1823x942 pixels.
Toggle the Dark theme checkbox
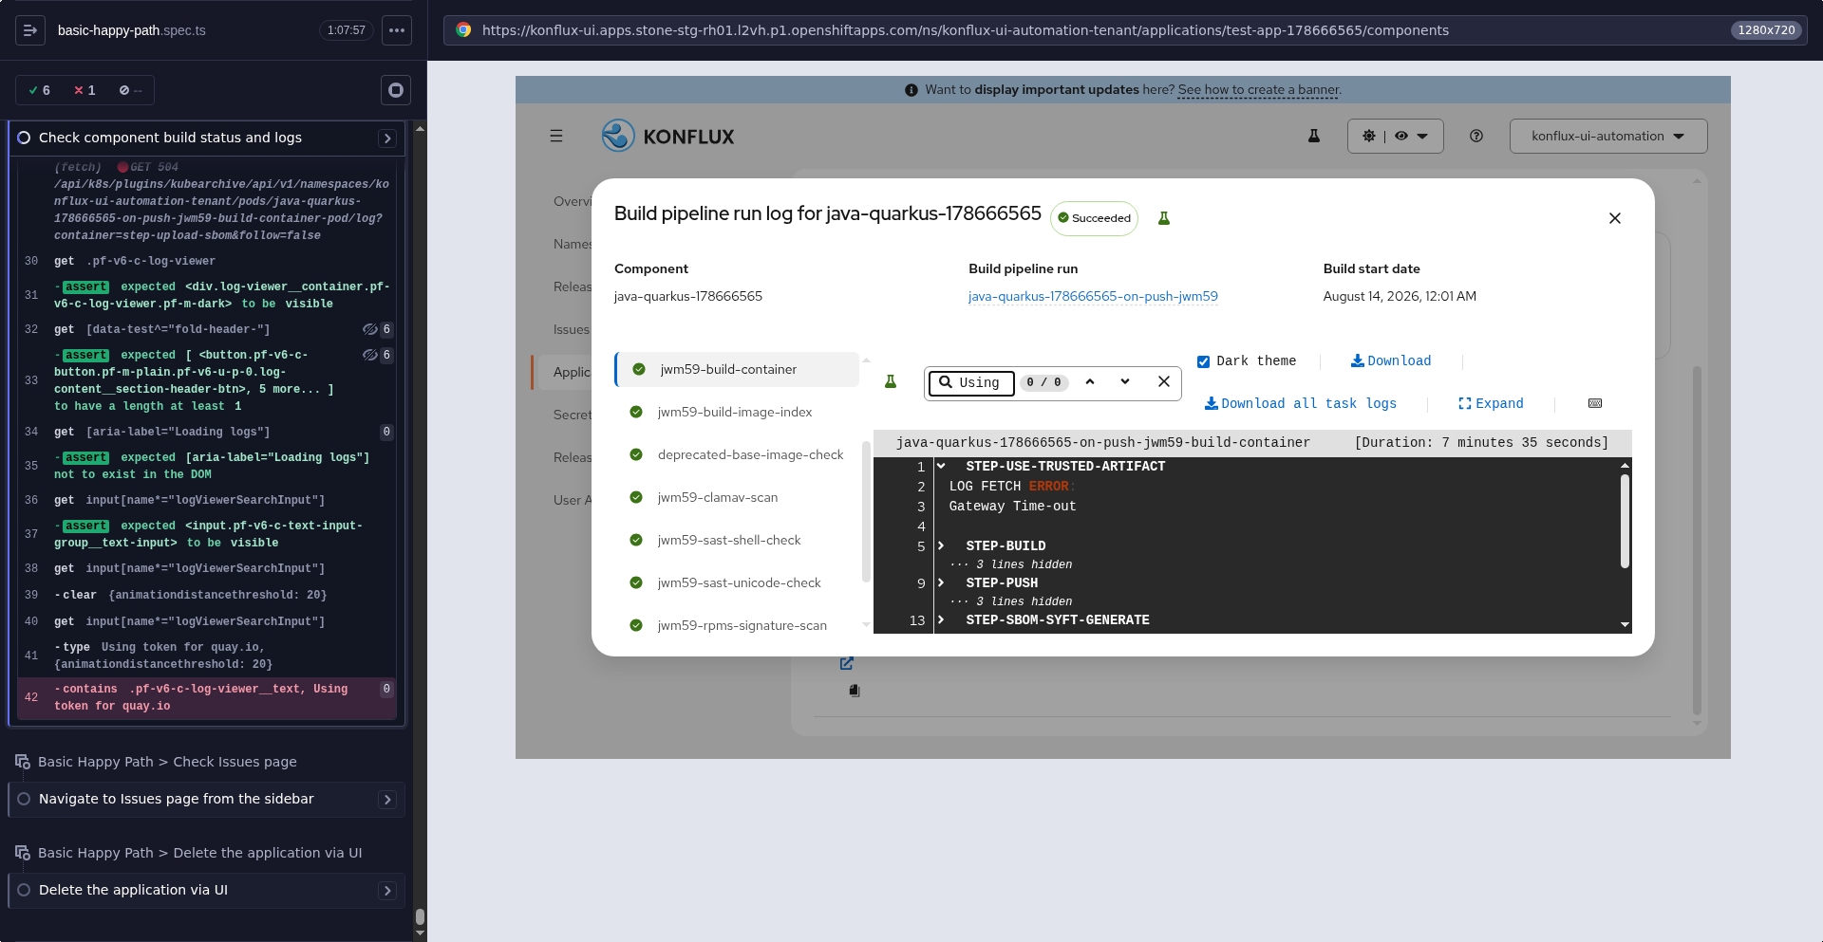click(x=1203, y=361)
